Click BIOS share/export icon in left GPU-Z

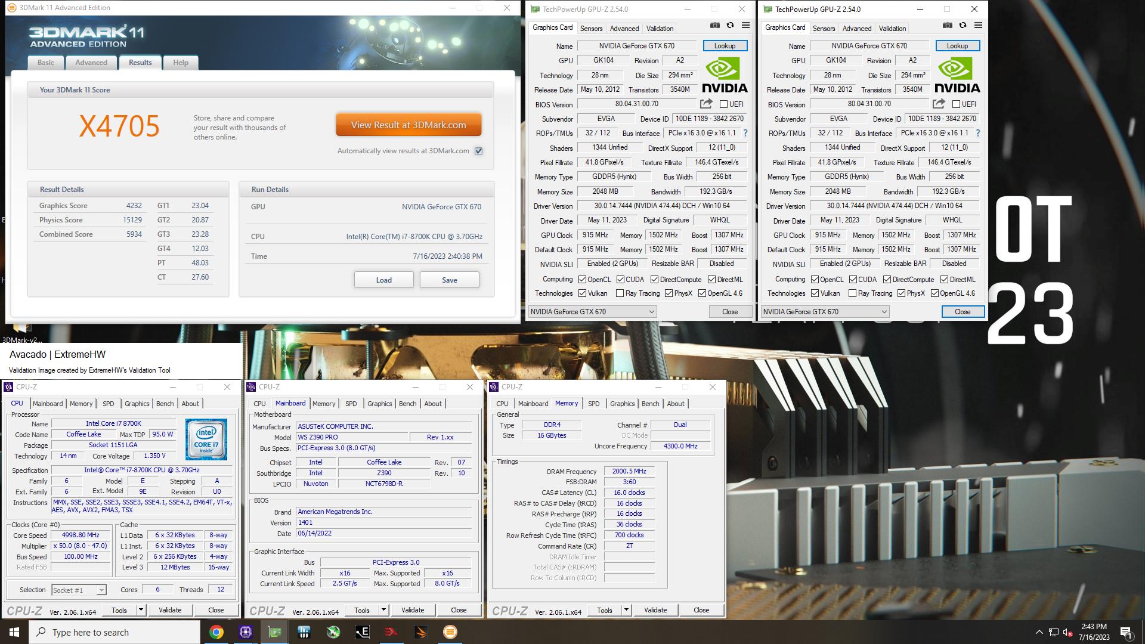click(x=706, y=104)
